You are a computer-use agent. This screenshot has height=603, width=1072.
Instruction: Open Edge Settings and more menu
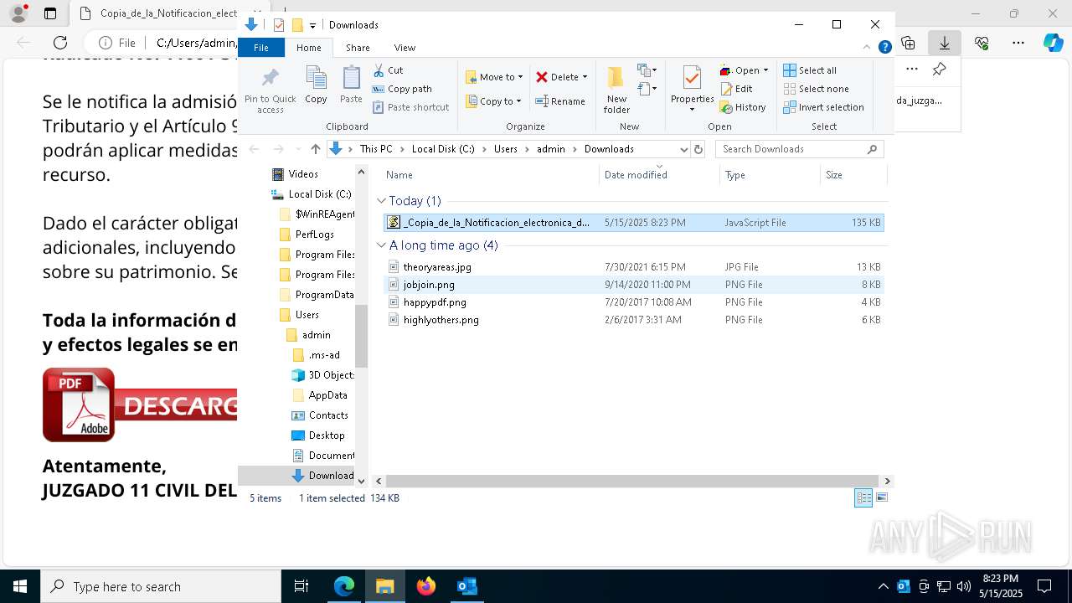pyautogui.click(x=1018, y=43)
